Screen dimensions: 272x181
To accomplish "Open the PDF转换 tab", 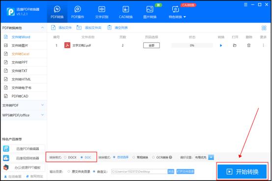I will tap(57, 12).
